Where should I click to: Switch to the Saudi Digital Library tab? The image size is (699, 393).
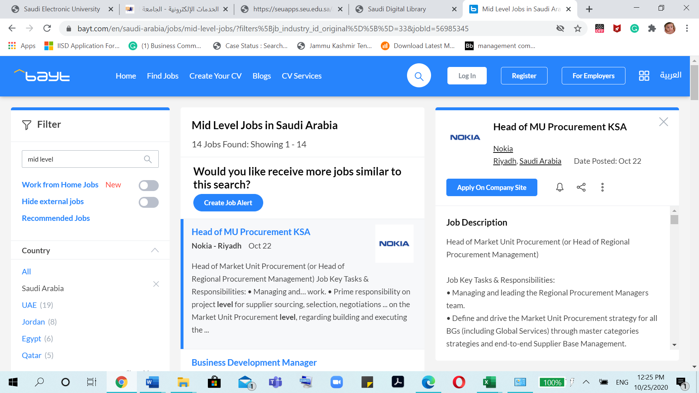[x=397, y=9]
